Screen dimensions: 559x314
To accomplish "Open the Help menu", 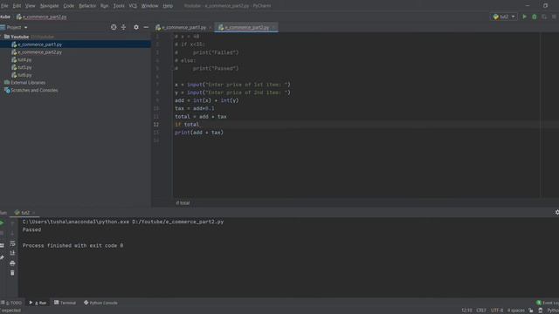I will (x=168, y=6).
